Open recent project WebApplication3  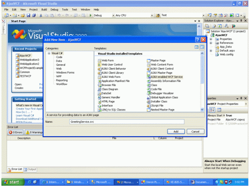pos(28,59)
